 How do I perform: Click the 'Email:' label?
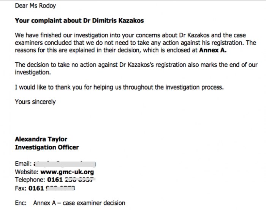pyautogui.click(x=24, y=164)
